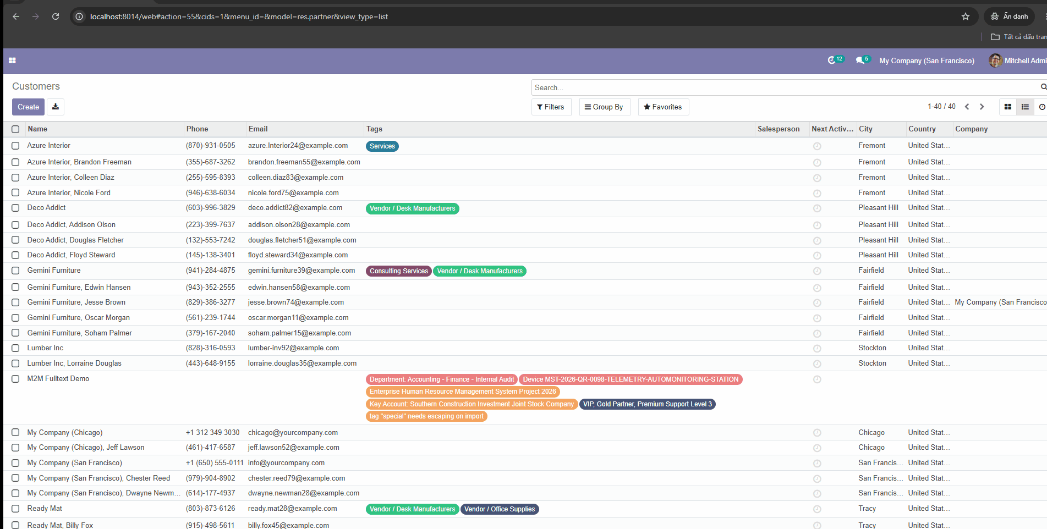This screenshot has width=1047, height=529.
Task: Go to previous page arrow
Action: tap(967, 107)
